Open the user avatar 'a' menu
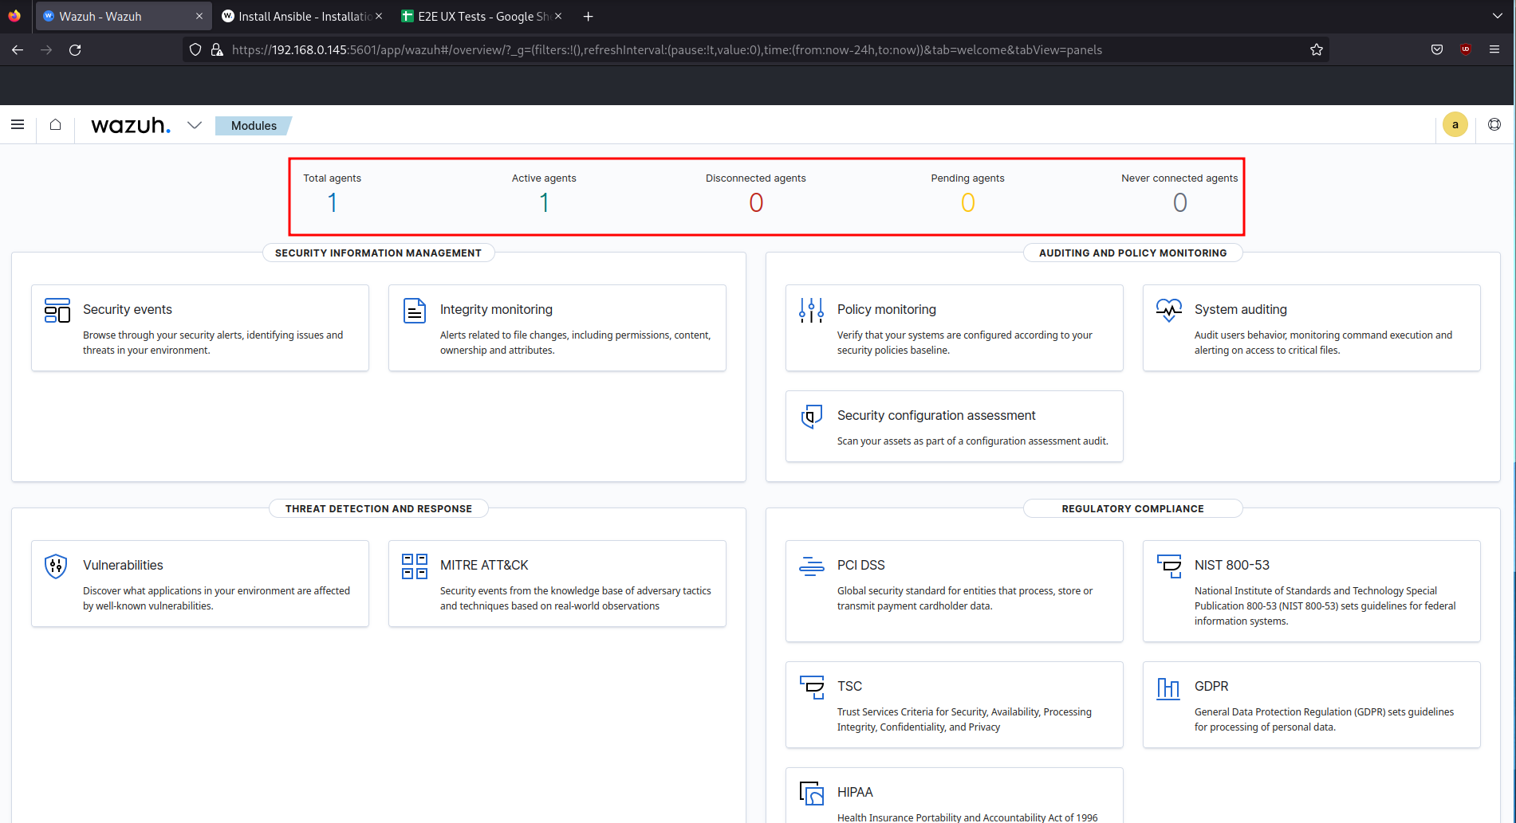The height and width of the screenshot is (823, 1516). [1455, 125]
